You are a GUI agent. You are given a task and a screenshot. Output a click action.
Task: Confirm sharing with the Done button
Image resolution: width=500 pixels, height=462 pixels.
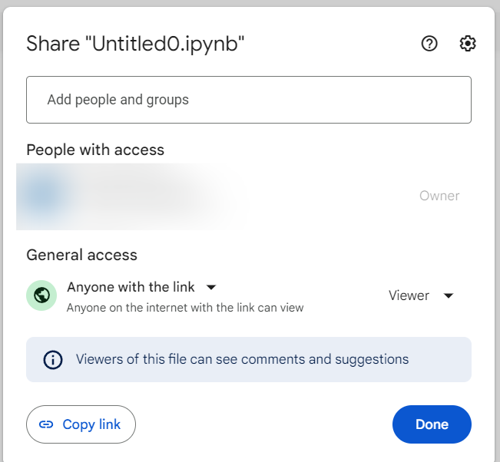tap(432, 424)
